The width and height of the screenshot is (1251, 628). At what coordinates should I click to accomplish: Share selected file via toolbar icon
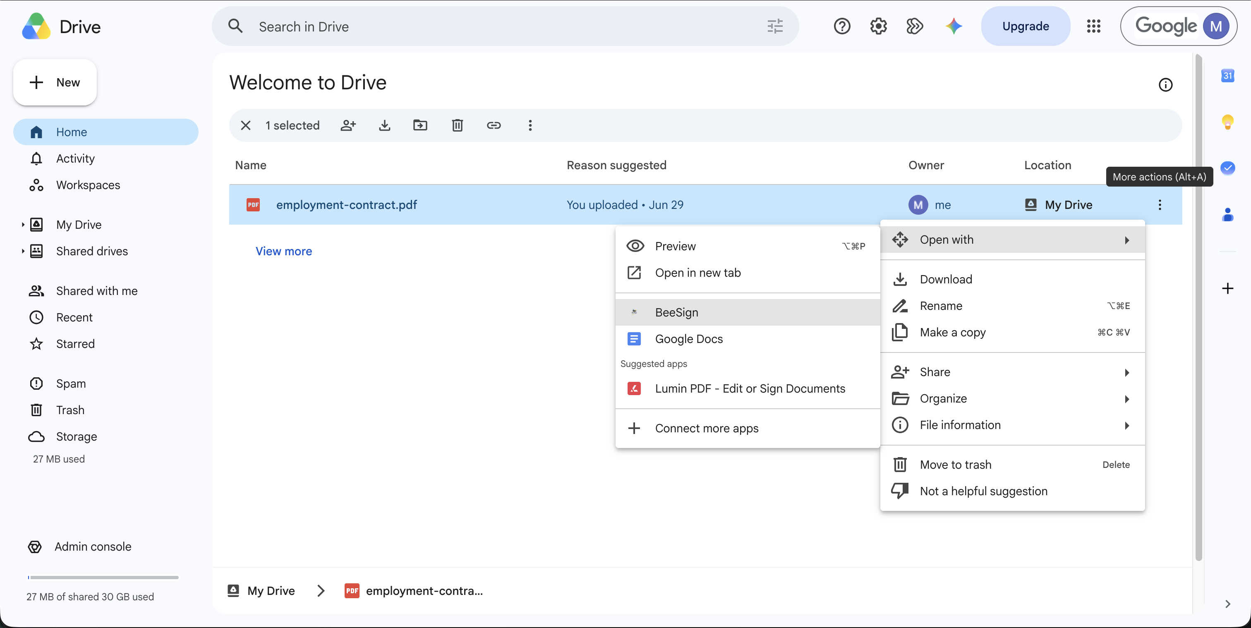(x=348, y=125)
